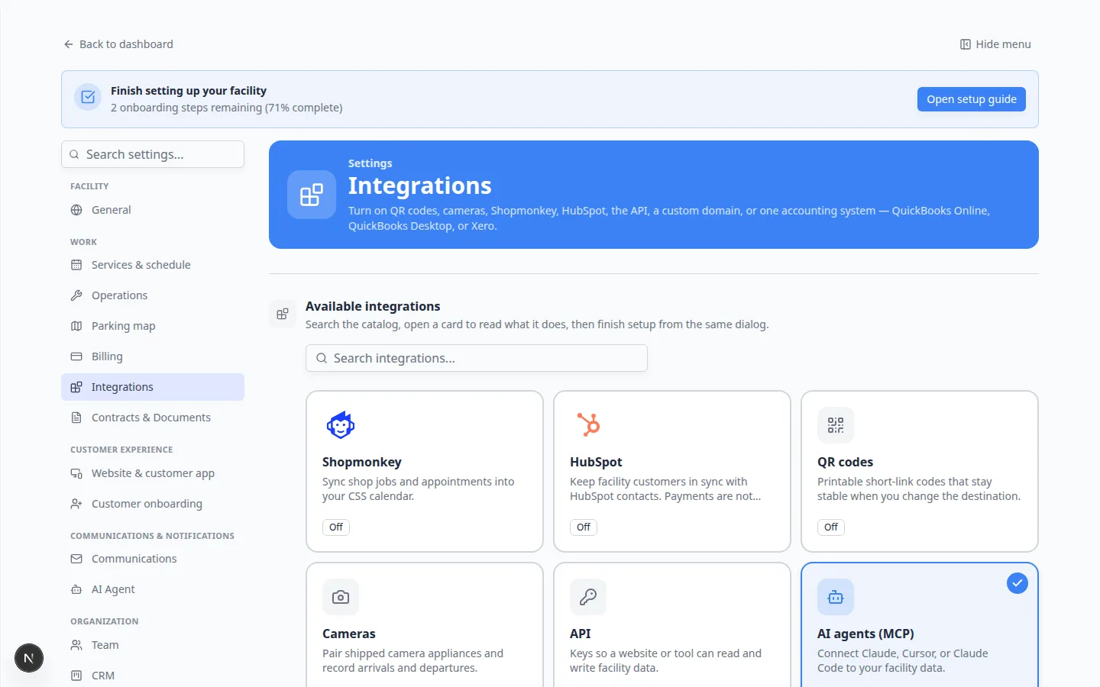
Task: Open the Shopmonkey integration card
Action: [425, 471]
